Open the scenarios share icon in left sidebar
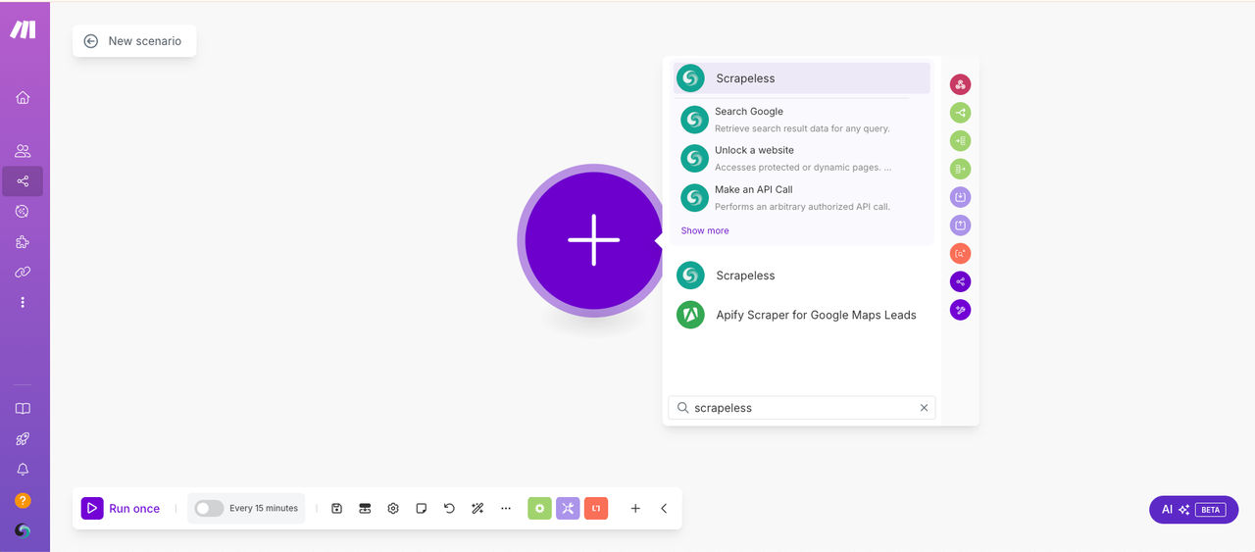 pyautogui.click(x=23, y=181)
